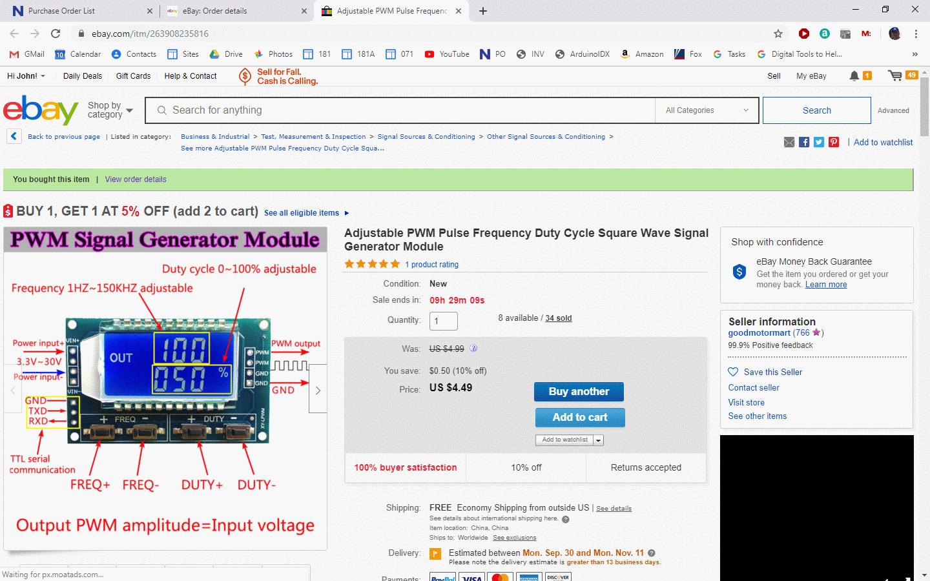Click View order details link
Screen dimensions: 930x581
coord(136,179)
